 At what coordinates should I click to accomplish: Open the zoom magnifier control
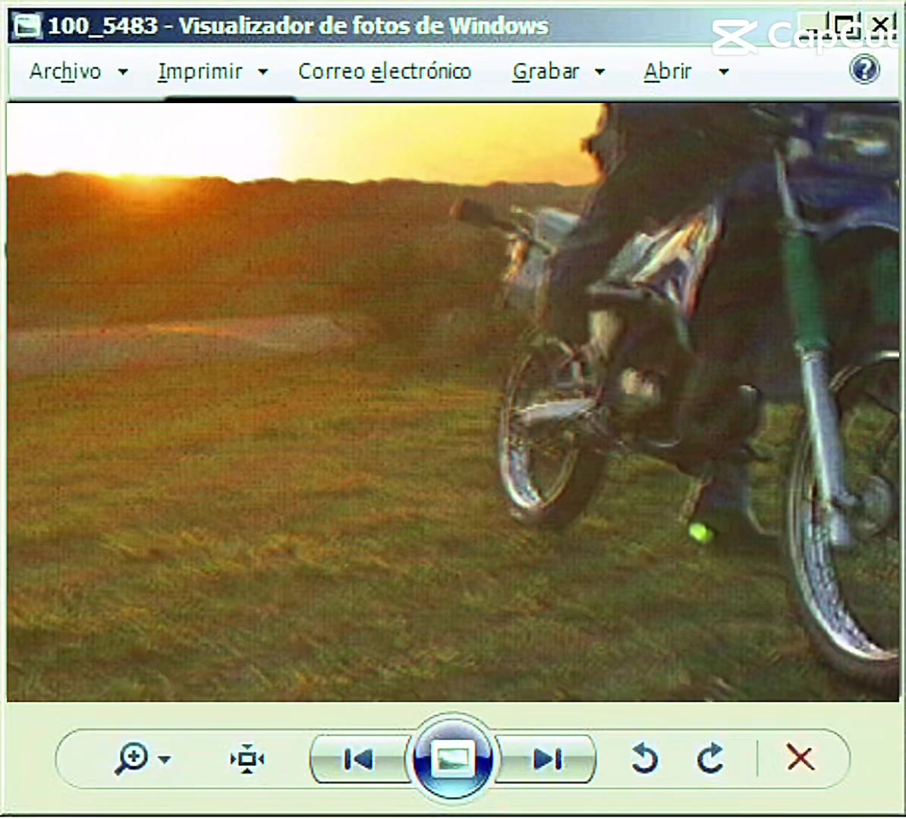pyautogui.click(x=132, y=758)
